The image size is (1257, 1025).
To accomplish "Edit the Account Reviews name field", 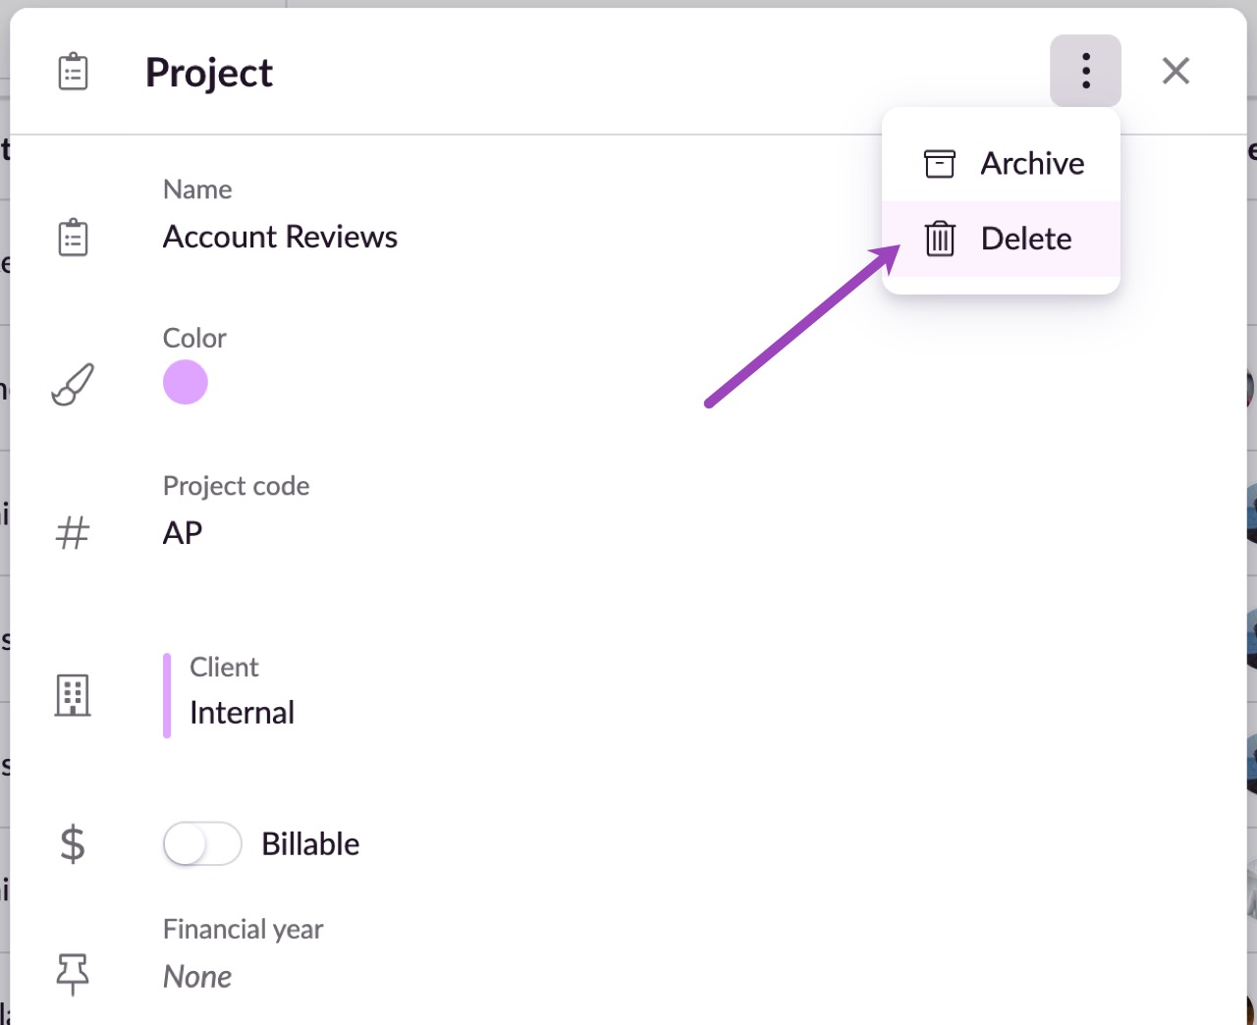I will pyautogui.click(x=280, y=237).
